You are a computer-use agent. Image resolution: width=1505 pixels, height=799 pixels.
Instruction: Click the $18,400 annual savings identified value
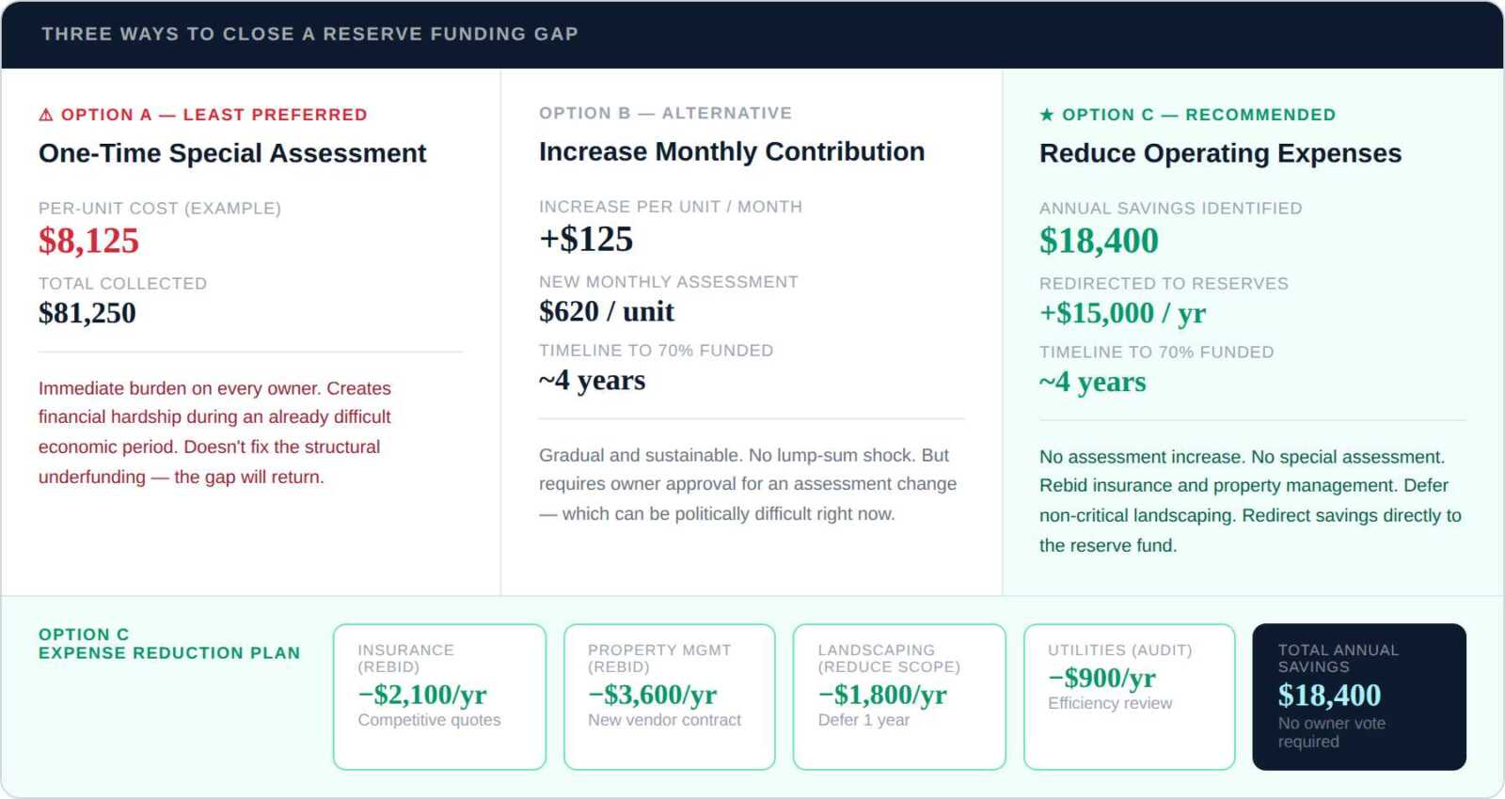tap(1099, 241)
